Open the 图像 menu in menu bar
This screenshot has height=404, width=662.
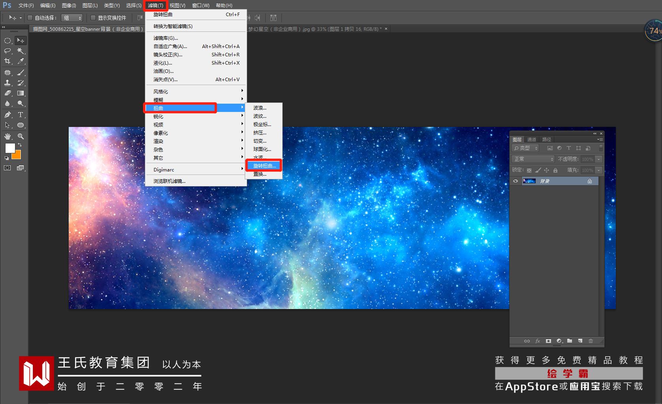coord(69,6)
